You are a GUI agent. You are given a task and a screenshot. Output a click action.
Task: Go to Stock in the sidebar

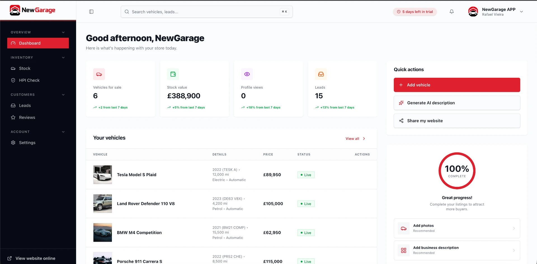(x=38, y=69)
